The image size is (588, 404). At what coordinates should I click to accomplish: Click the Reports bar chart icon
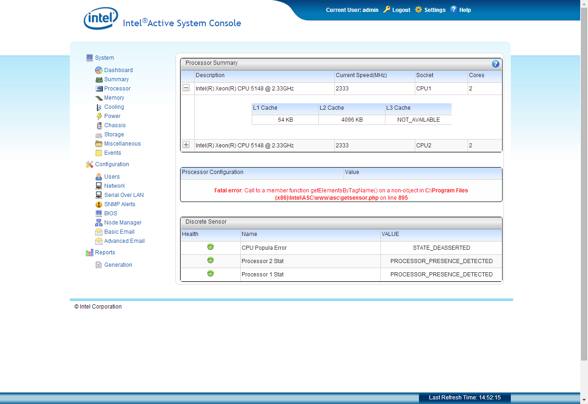[x=90, y=252]
